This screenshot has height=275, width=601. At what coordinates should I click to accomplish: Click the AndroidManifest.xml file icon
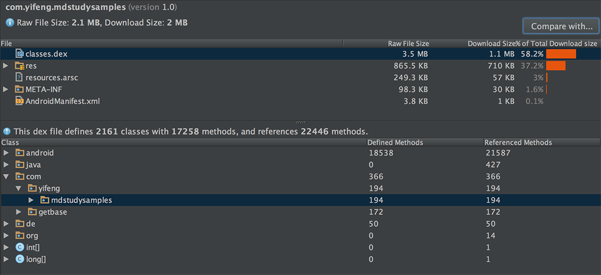(x=19, y=101)
